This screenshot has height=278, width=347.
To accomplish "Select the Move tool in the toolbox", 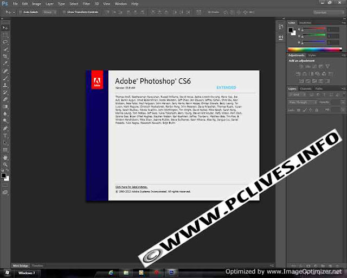I will 5,28.
